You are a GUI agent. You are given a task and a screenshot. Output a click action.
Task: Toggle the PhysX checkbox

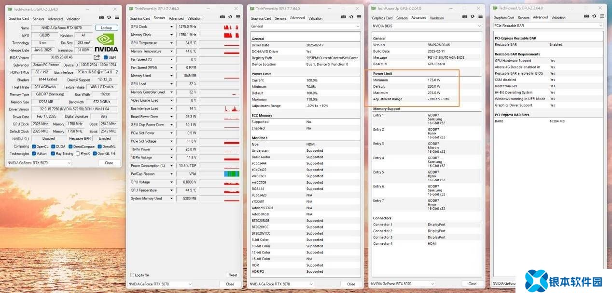coord(77,154)
